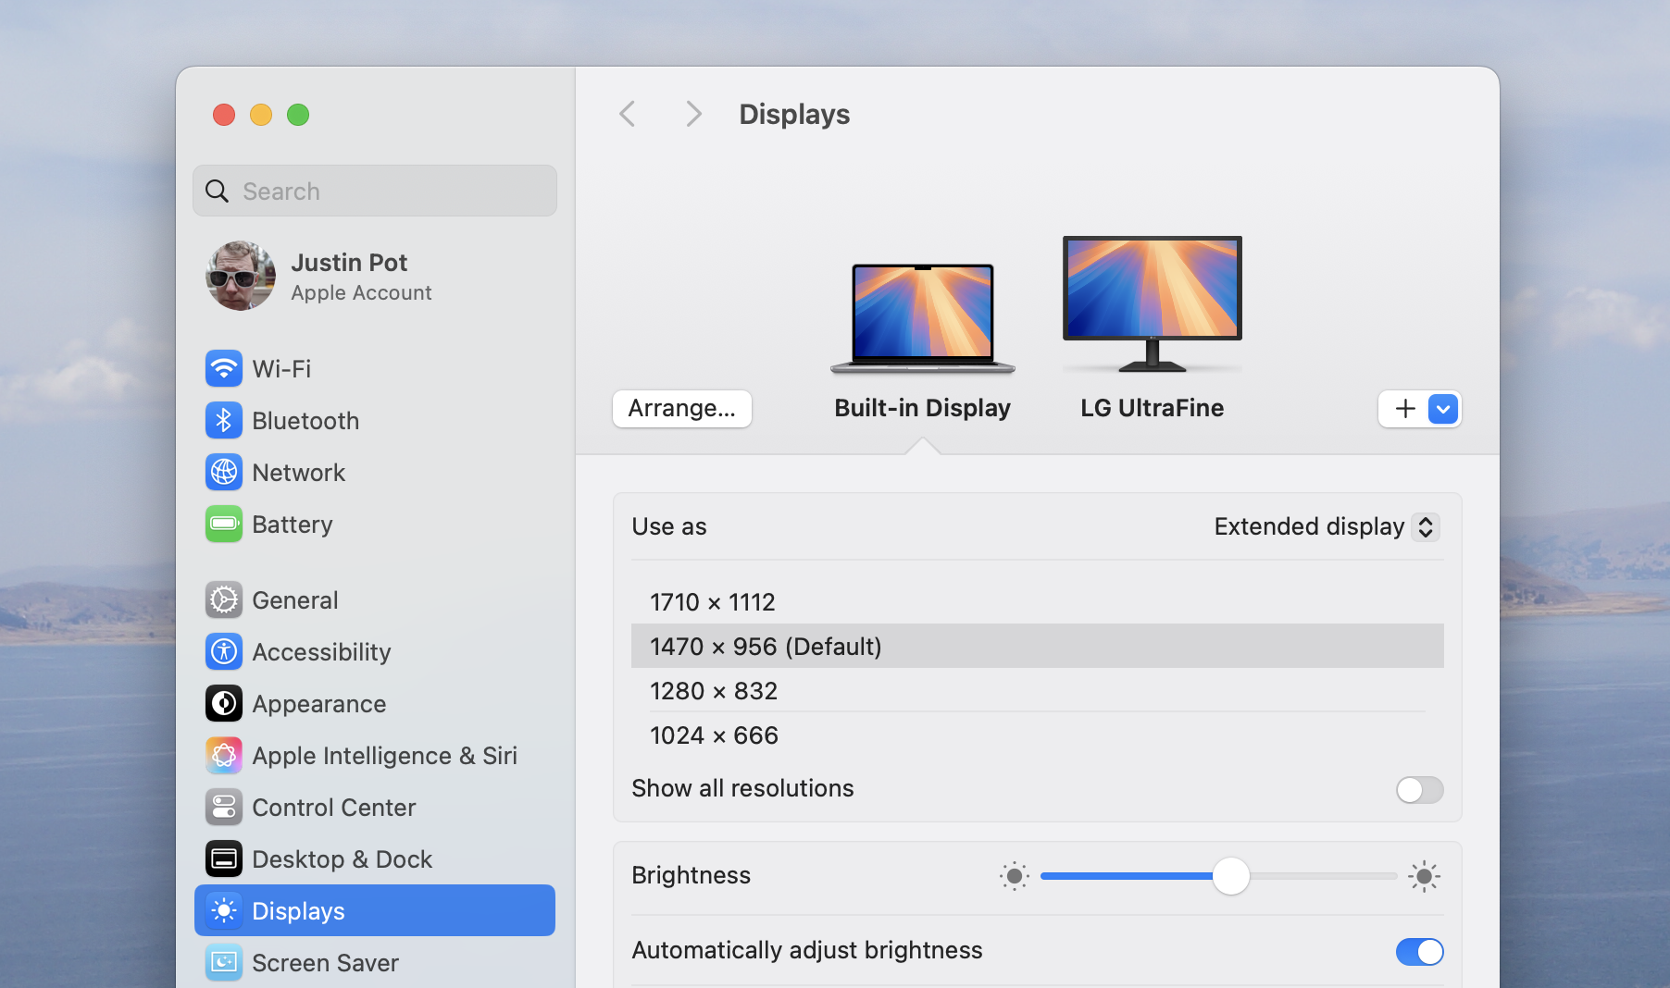Open Accessibility settings pane

pos(375,651)
